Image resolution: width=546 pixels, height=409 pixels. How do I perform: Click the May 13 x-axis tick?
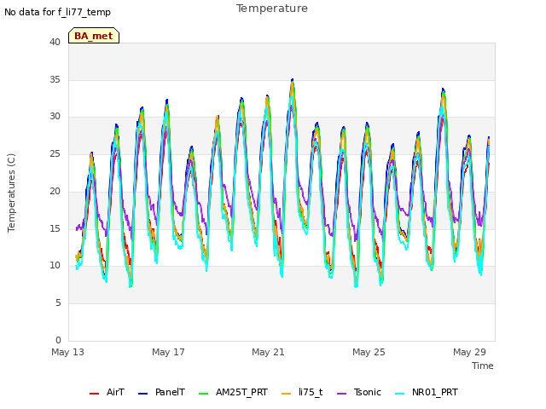coord(67,352)
